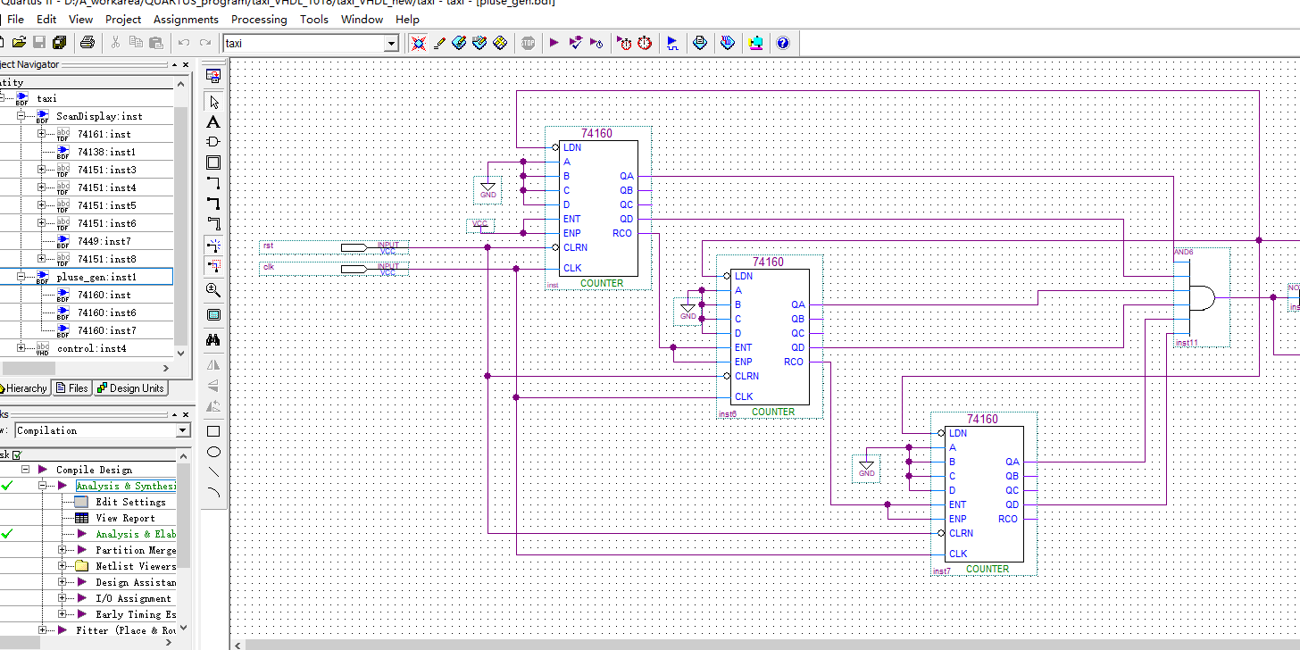Select the Rectangle drawing tool
This screenshot has height=650, width=1300.
coord(213,431)
